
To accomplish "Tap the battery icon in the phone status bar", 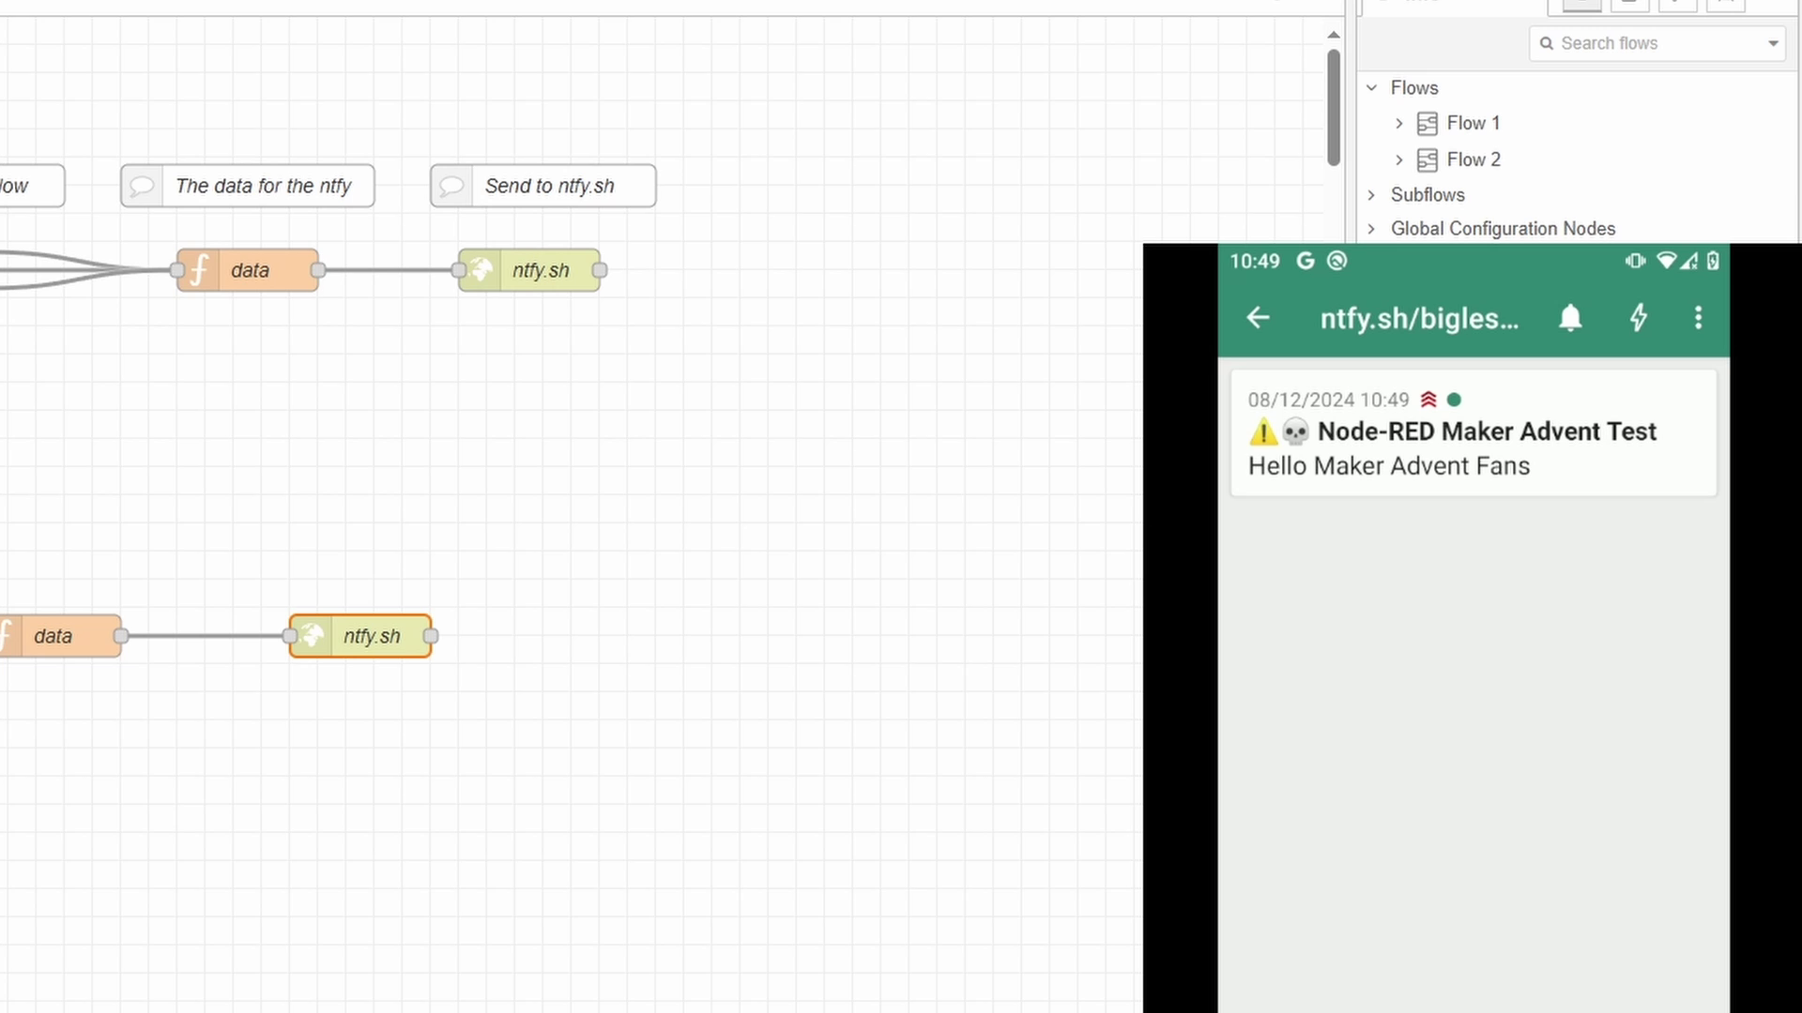I will pos(1713,261).
